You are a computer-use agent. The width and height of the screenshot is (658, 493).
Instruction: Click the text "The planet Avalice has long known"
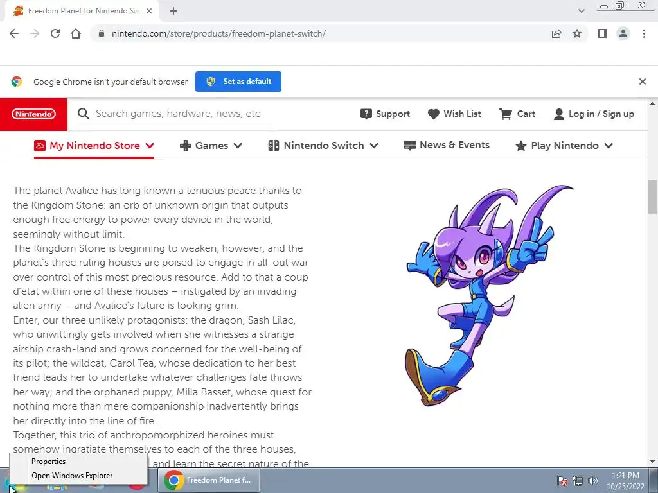point(95,190)
